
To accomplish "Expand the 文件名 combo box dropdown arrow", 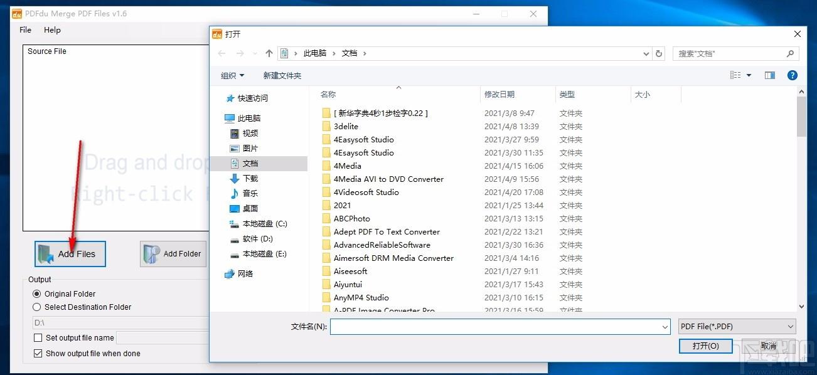I will click(665, 327).
